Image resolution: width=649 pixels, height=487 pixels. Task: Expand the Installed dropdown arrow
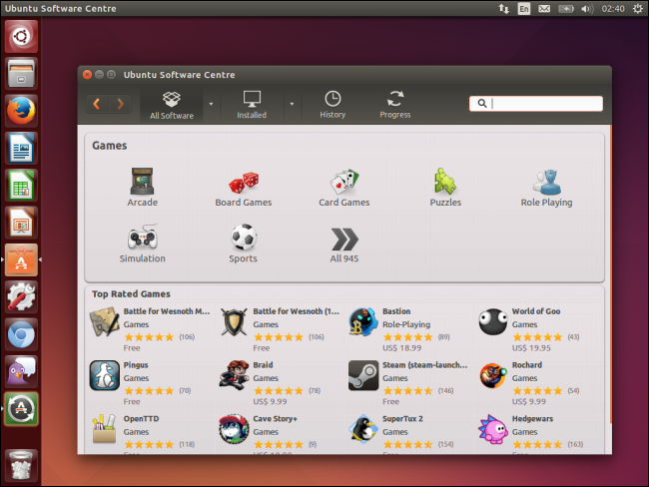click(x=292, y=104)
